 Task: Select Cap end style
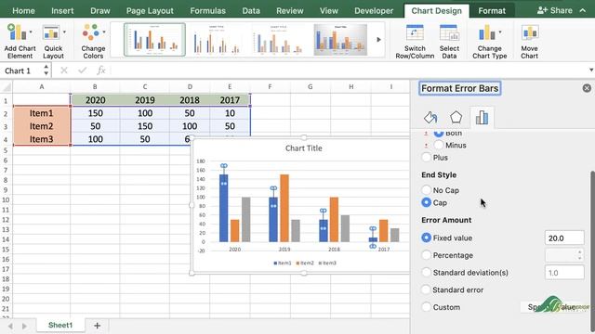427,202
